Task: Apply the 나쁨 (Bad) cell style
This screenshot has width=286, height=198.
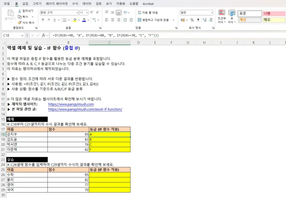Action: pos(274,13)
